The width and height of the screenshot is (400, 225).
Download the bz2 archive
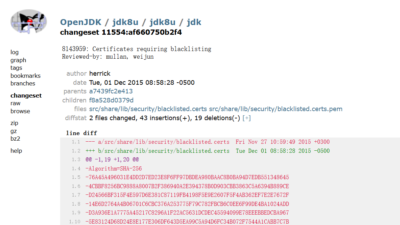[x=15, y=139]
